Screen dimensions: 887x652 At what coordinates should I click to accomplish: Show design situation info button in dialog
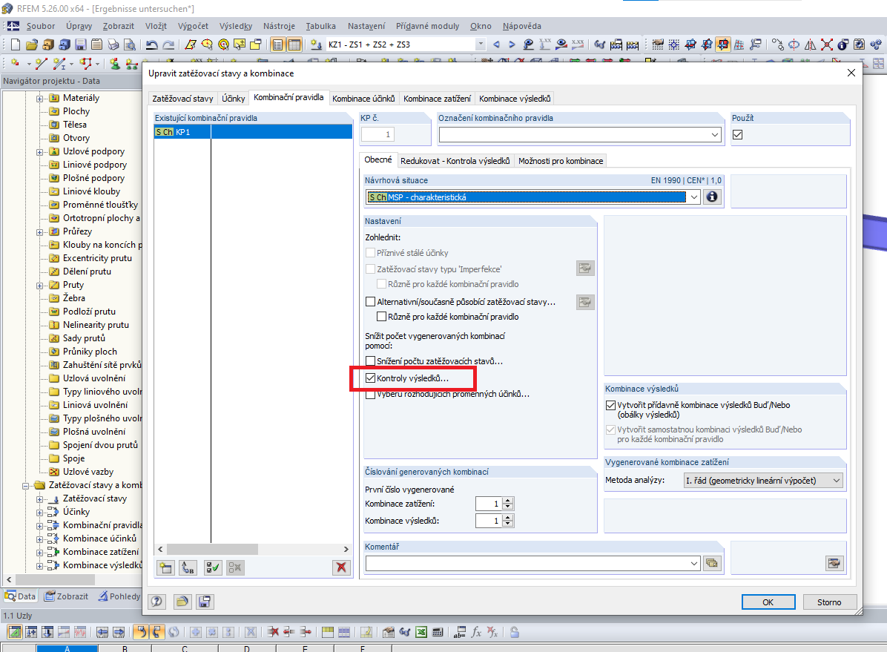click(x=712, y=197)
